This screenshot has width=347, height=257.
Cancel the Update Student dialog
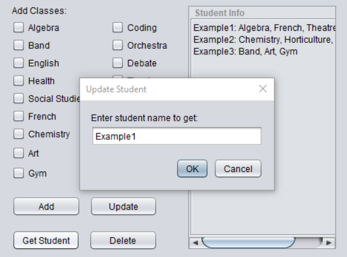coord(238,169)
